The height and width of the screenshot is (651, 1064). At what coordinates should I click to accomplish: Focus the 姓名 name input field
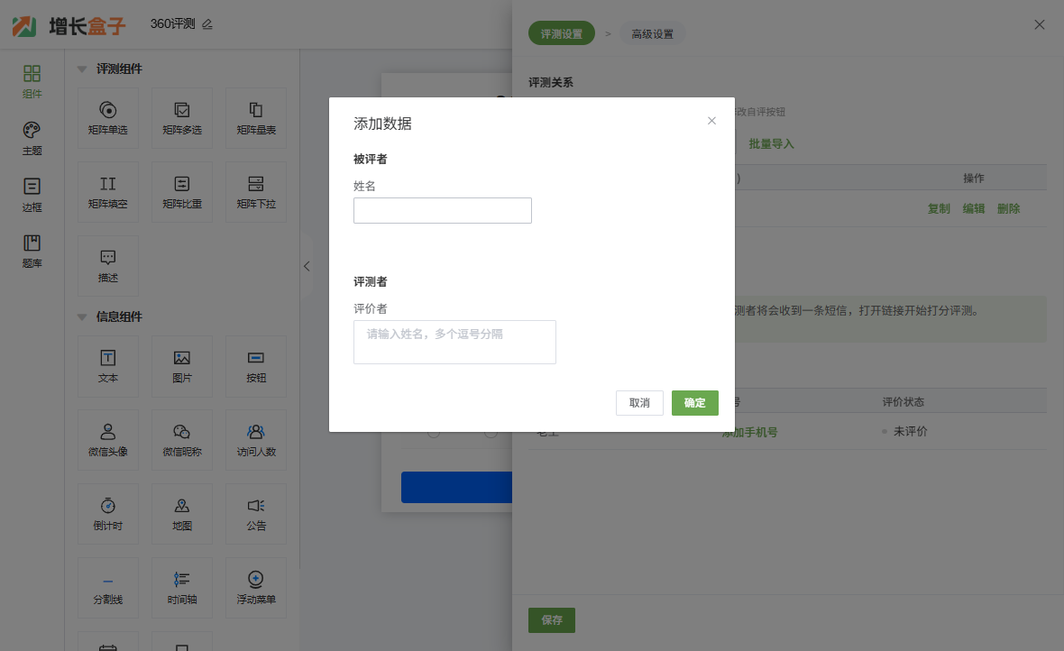click(443, 210)
